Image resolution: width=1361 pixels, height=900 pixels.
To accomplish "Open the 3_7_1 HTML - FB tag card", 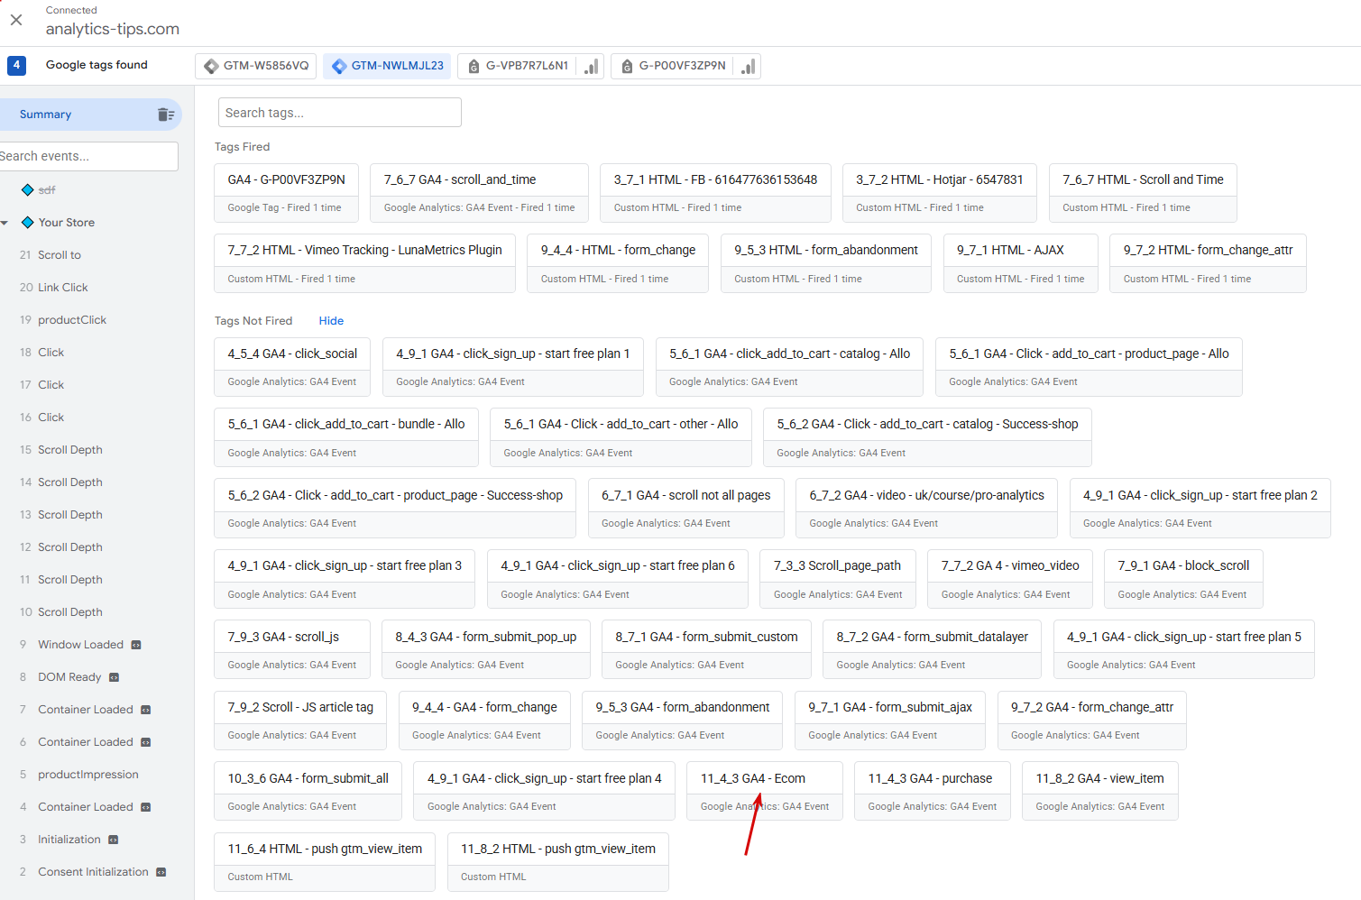I will [x=715, y=193].
